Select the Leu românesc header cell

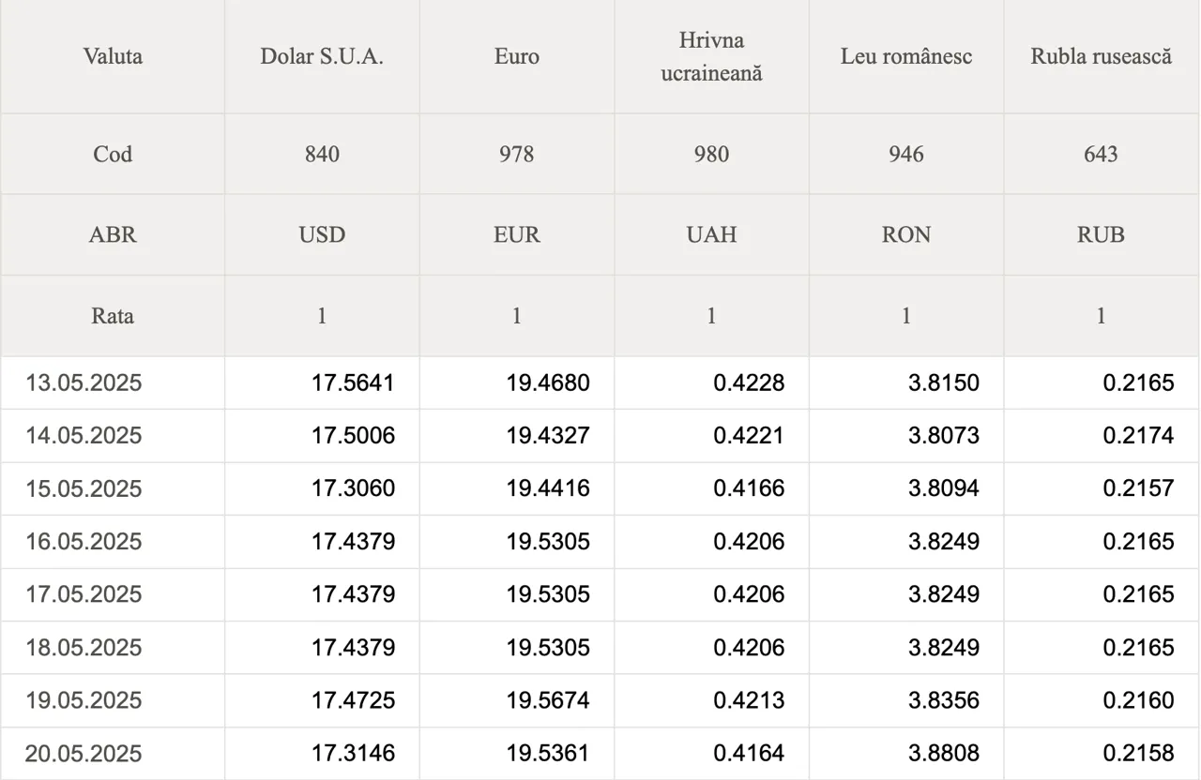click(x=906, y=56)
